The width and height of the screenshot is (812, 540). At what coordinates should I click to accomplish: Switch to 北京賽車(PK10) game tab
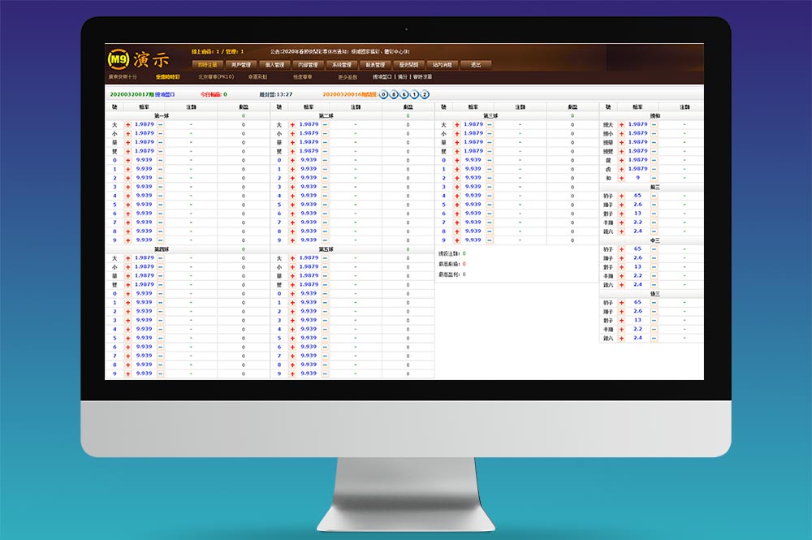(216, 76)
